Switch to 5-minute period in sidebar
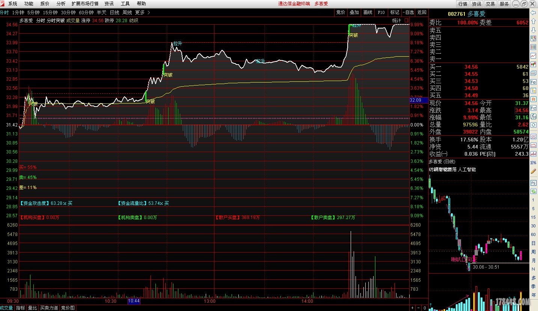The image size is (538, 311). 533,209
